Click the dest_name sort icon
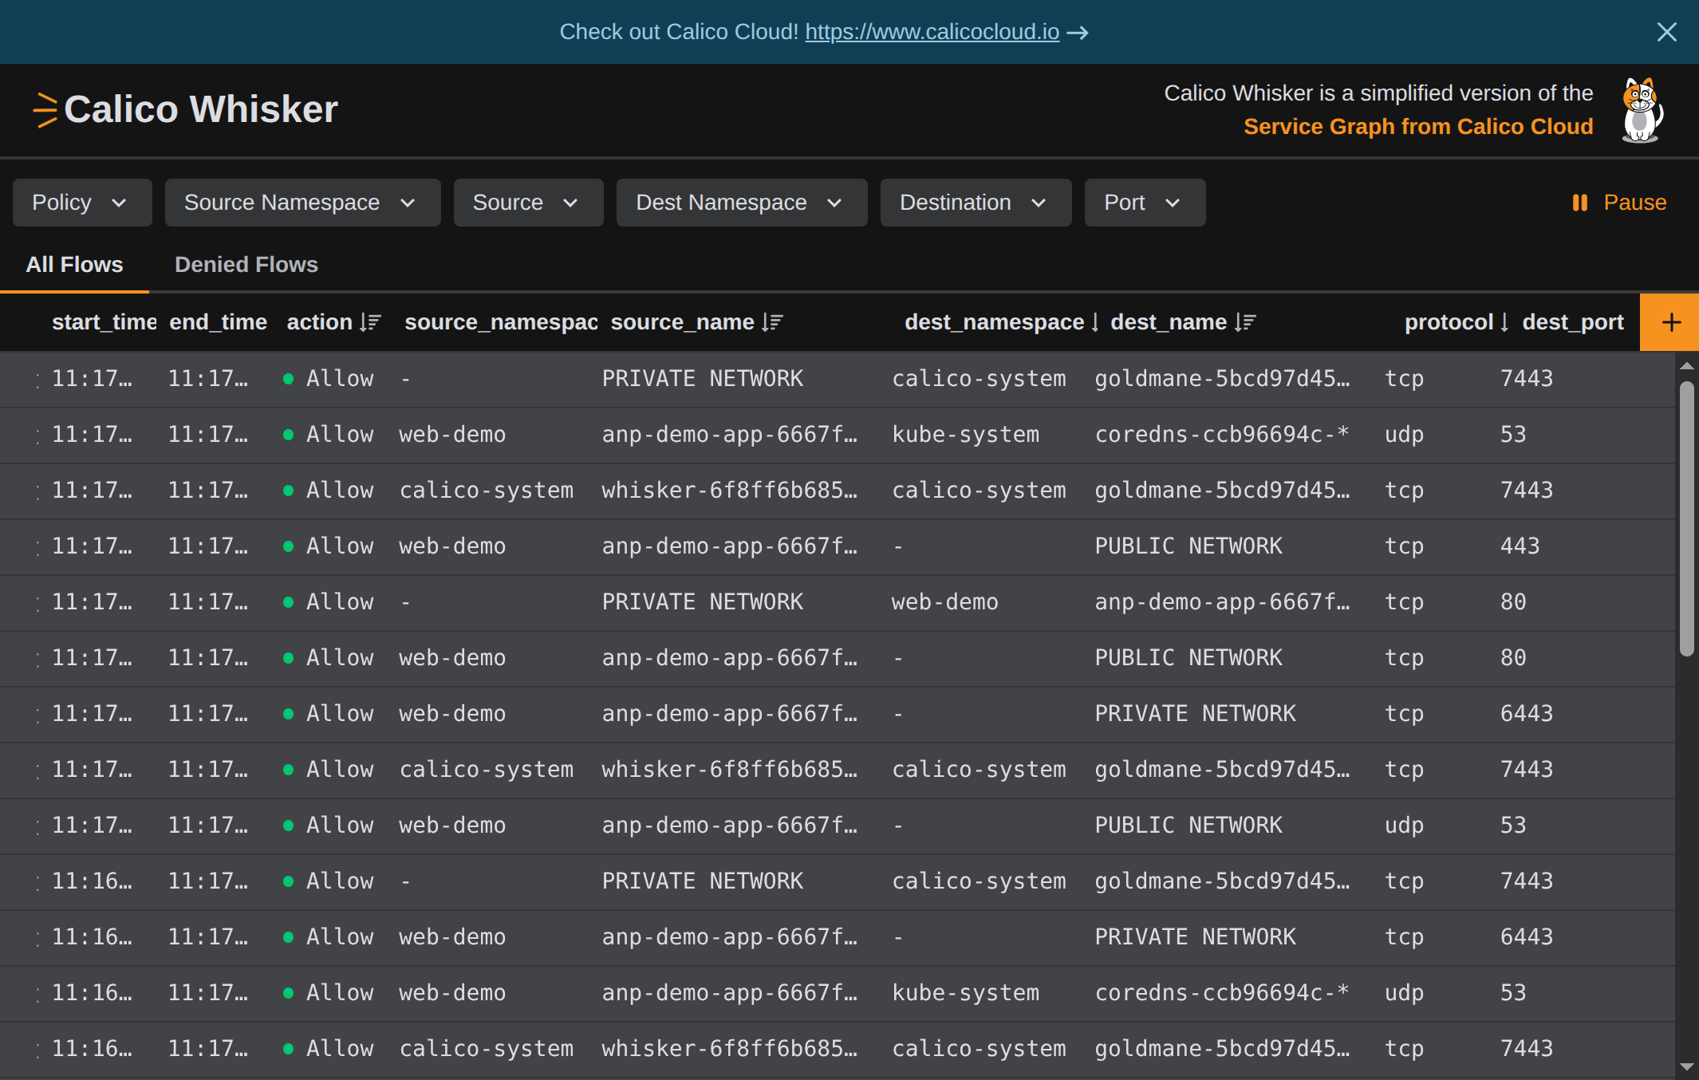1699x1080 pixels. (x=1245, y=322)
